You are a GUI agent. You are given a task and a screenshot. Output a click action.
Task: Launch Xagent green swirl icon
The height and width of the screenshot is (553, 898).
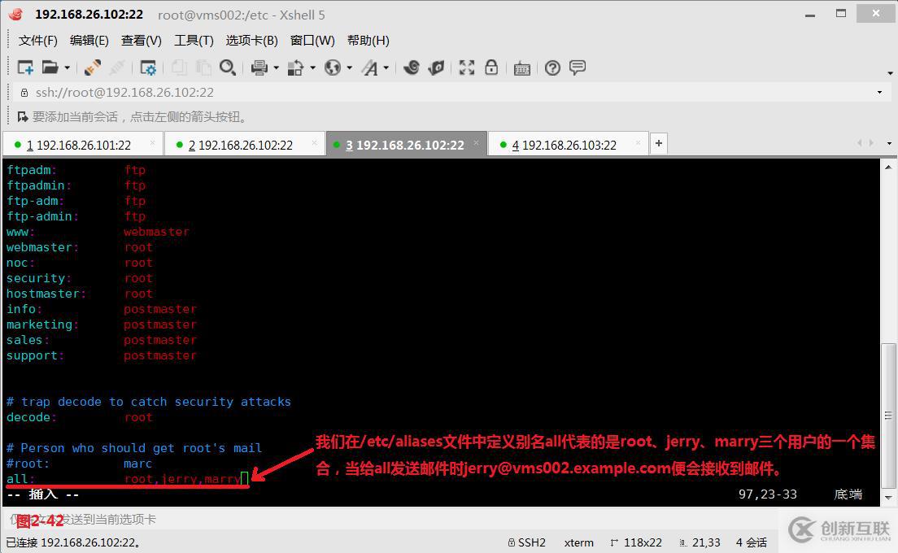coord(437,68)
